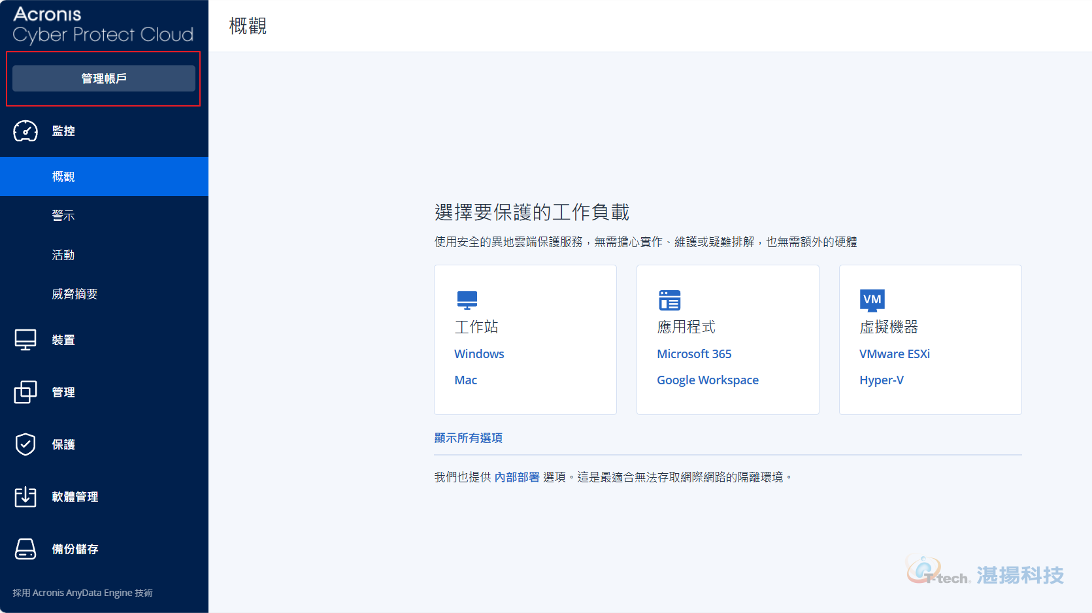Screen dimensions: 1092x613
Task: Click the 軟體管理 download icon
Action: (x=25, y=497)
